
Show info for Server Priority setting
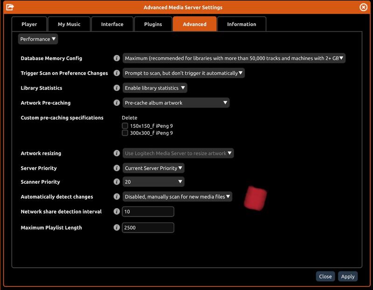pos(117,168)
